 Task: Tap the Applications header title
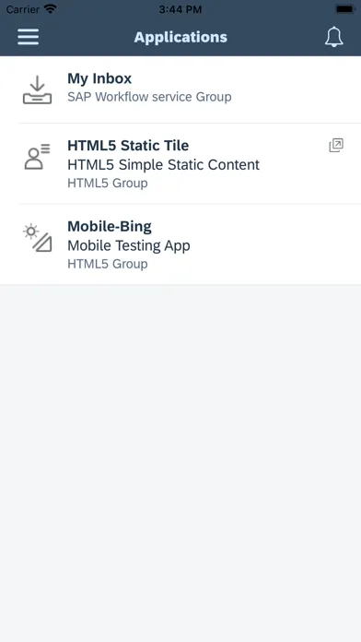pos(180,37)
